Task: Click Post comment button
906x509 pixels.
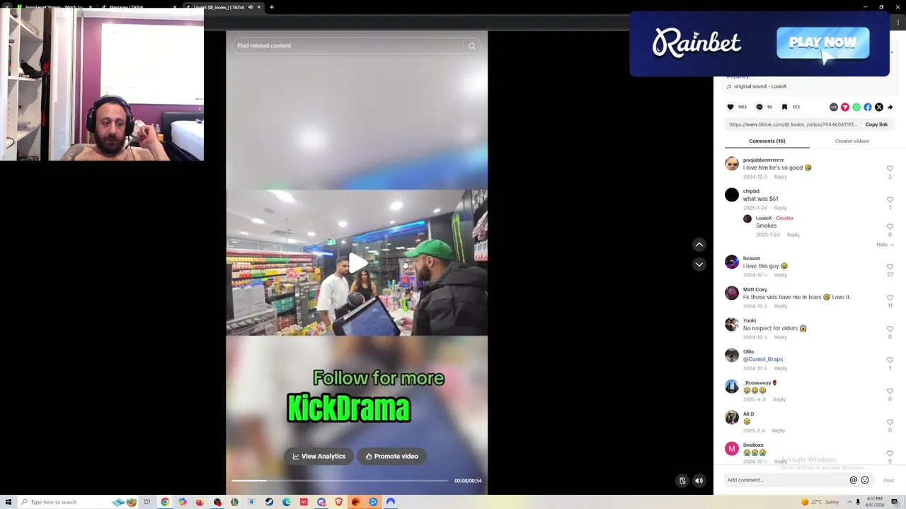Action: coord(888,481)
